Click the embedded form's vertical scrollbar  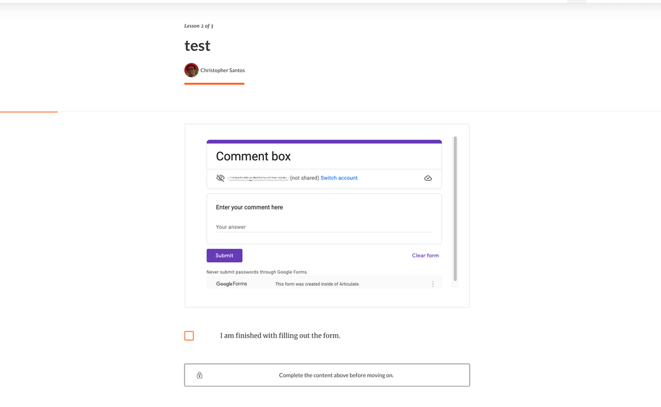[x=455, y=208]
